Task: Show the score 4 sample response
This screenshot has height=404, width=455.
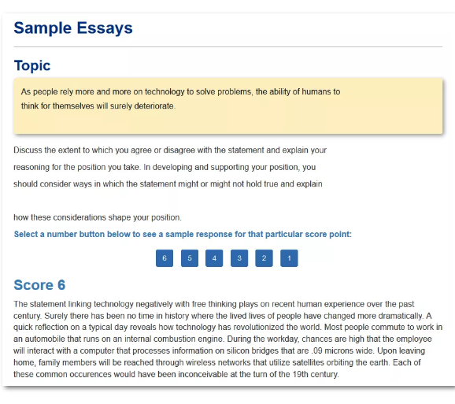Action: [214, 258]
